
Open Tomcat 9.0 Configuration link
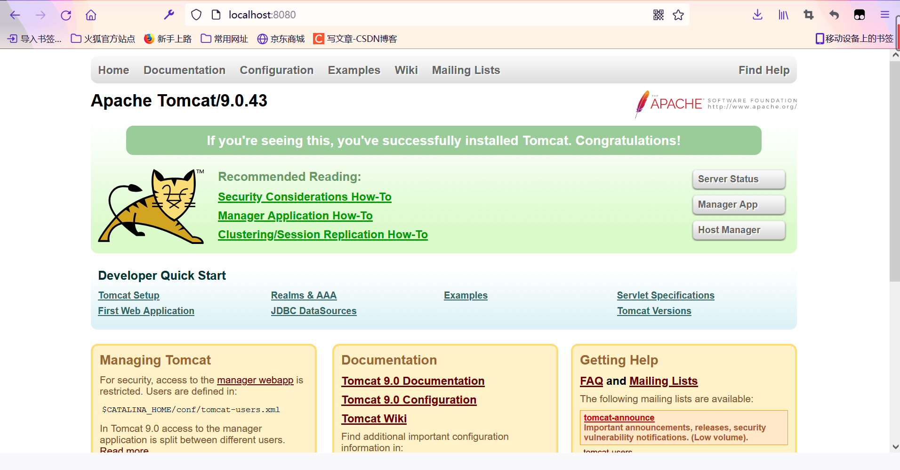[409, 400]
